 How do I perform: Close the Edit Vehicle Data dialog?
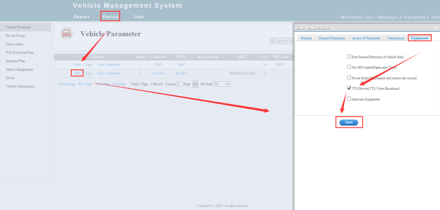tap(436, 28)
